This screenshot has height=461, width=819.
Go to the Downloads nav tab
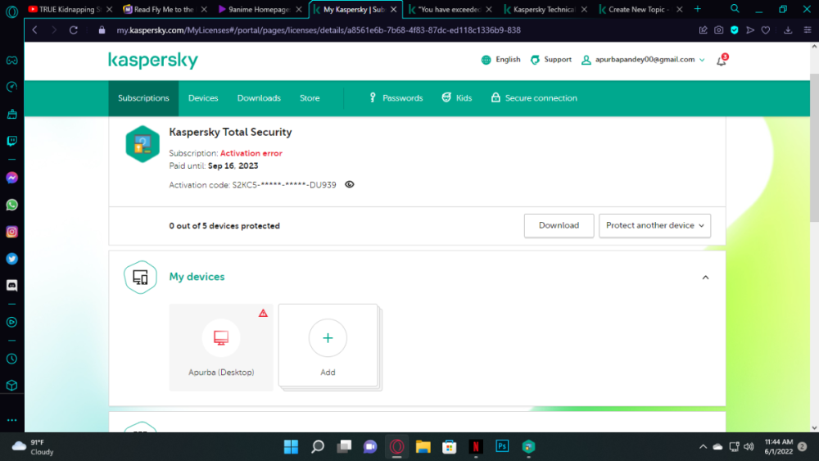pos(259,98)
